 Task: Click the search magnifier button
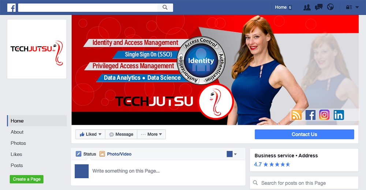tap(165, 7)
